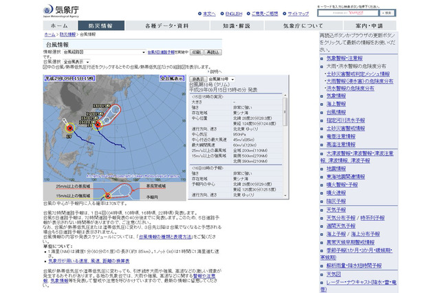
Task: Open sidebar link 地震情報
Action: point(336,169)
